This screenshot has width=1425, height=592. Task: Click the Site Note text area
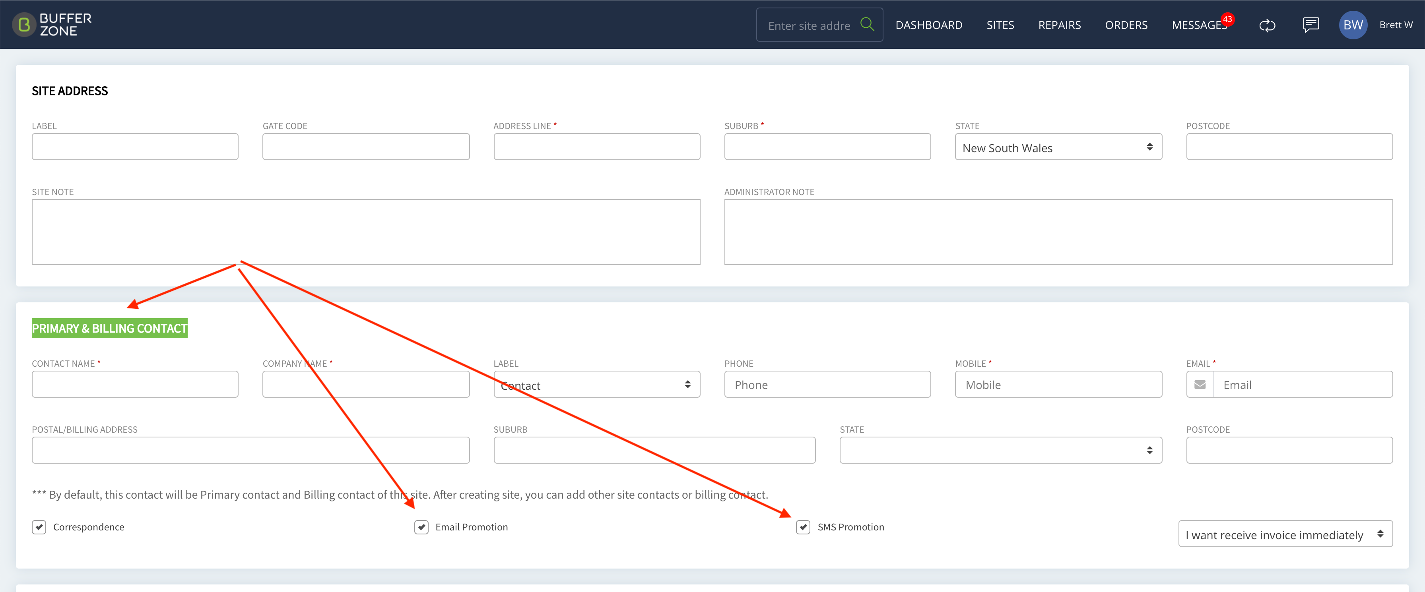click(x=366, y=232)
